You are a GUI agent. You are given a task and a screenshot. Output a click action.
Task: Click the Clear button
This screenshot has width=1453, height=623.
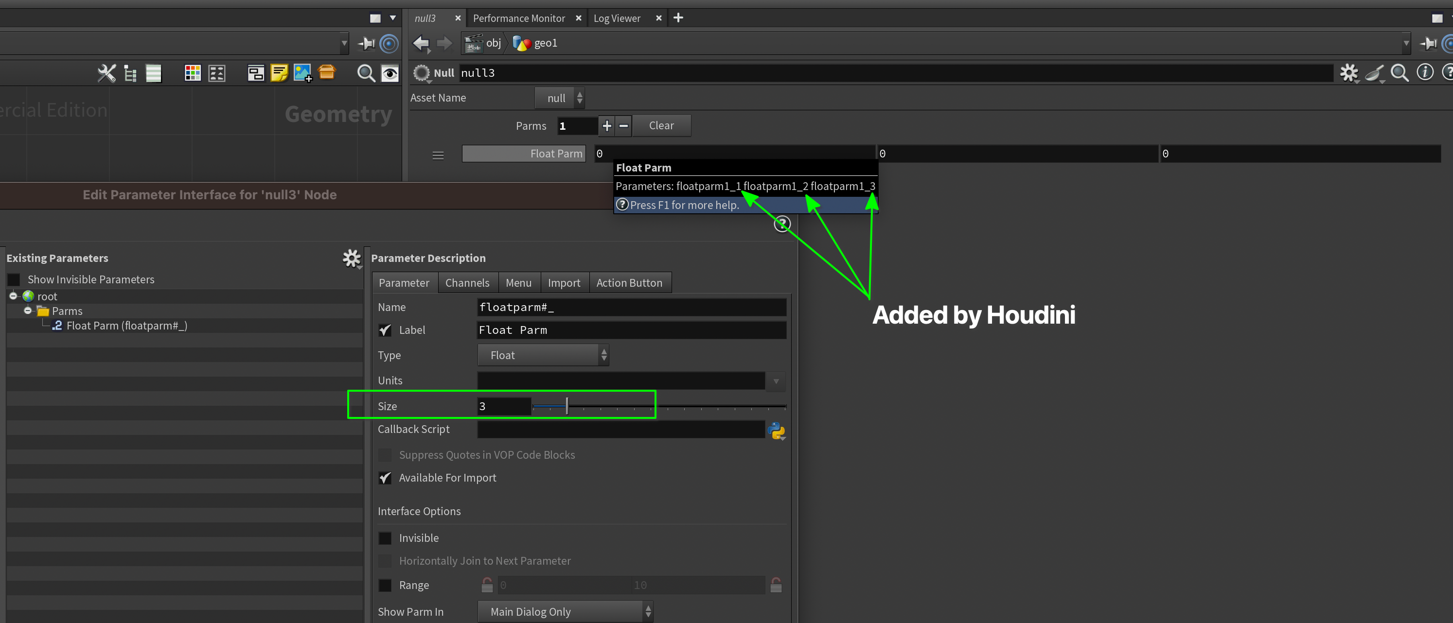pyautogui.click(x=661, y=126)
